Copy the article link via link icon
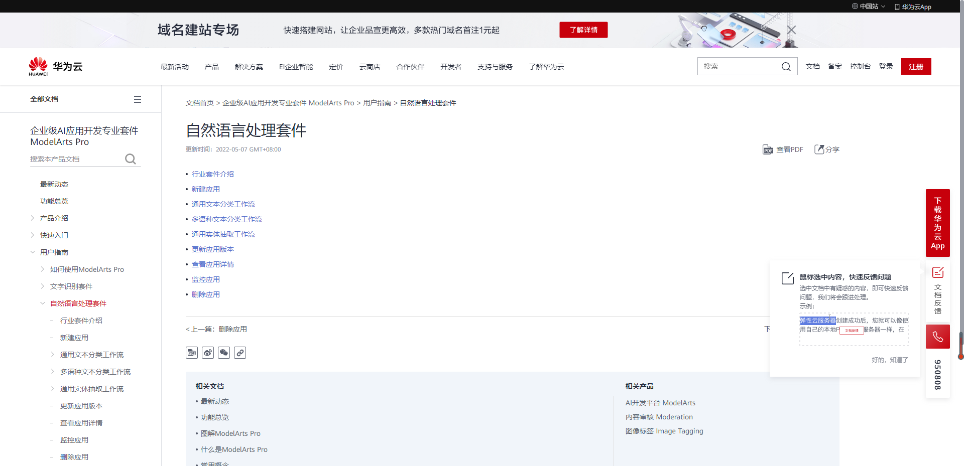 [x=239, y=353]
